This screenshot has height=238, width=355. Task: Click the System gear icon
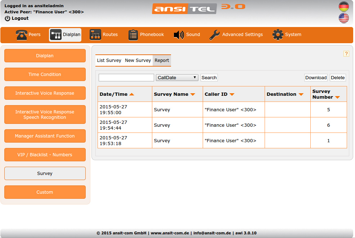coord(278,35)
